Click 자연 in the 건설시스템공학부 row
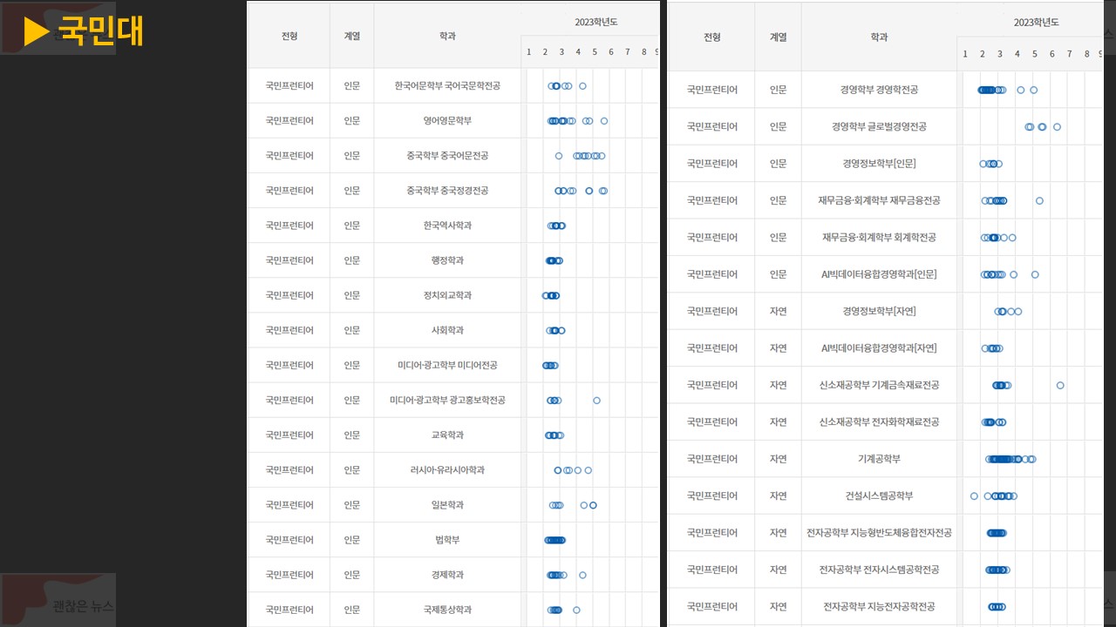Screen dimensions: 1116x627 pos(778,496)
